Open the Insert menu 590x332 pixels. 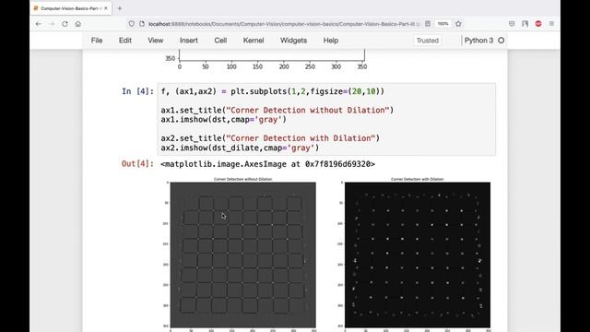(x=188, y=41)
